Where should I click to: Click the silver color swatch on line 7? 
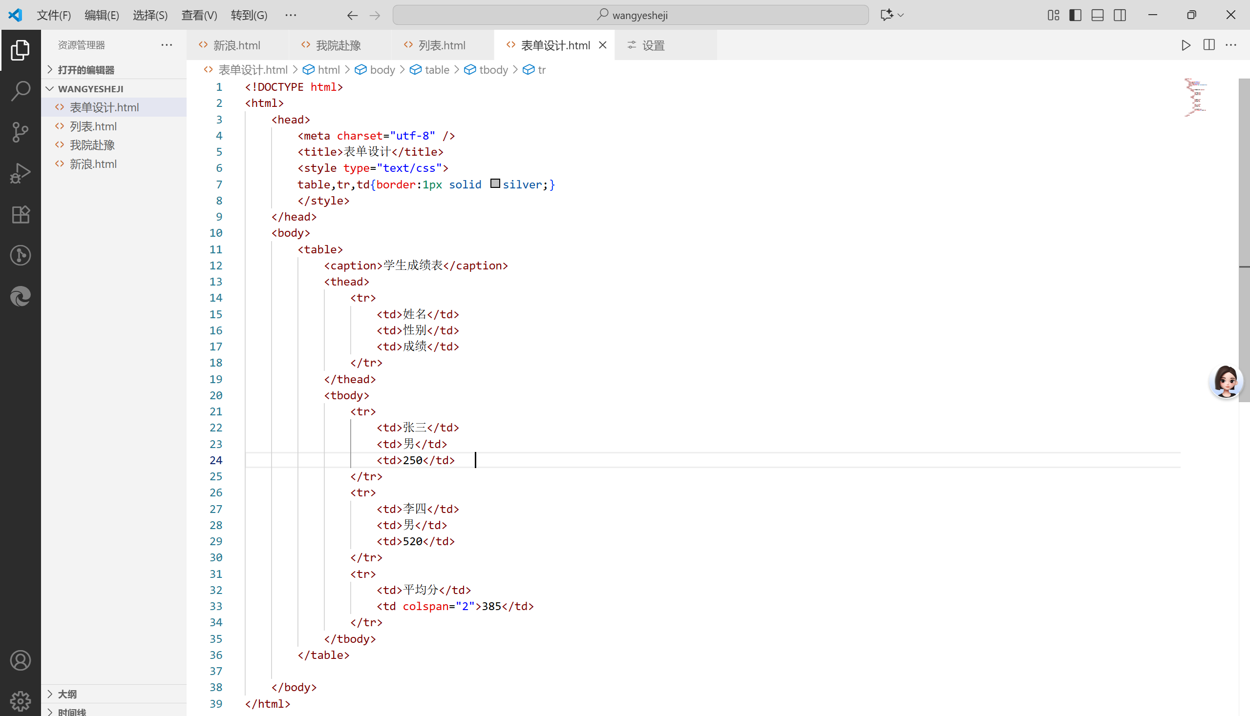point(495,184)
